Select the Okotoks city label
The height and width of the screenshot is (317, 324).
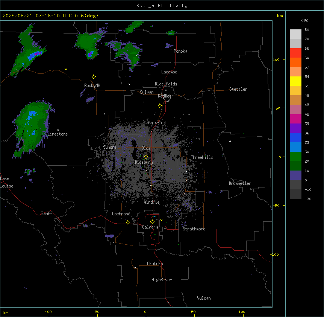[155, 264]
